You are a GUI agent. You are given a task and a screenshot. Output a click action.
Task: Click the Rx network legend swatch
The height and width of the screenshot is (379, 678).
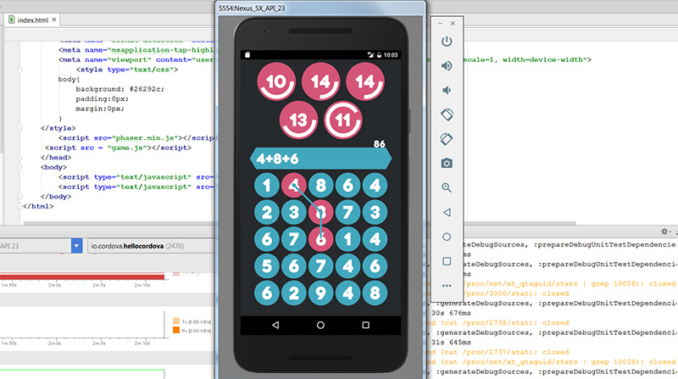[176, 331]
